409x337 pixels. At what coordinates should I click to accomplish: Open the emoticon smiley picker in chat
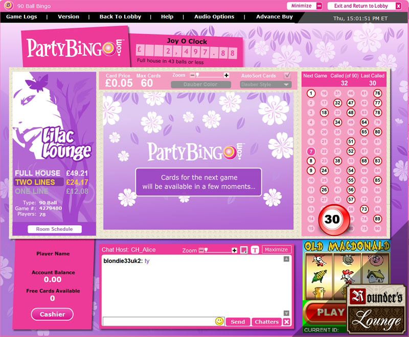pos(219,321)
